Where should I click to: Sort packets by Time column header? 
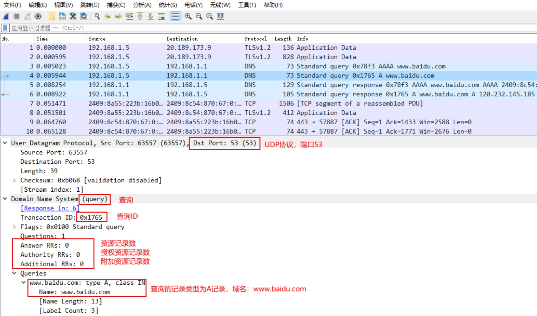click(x=60, y=39)
